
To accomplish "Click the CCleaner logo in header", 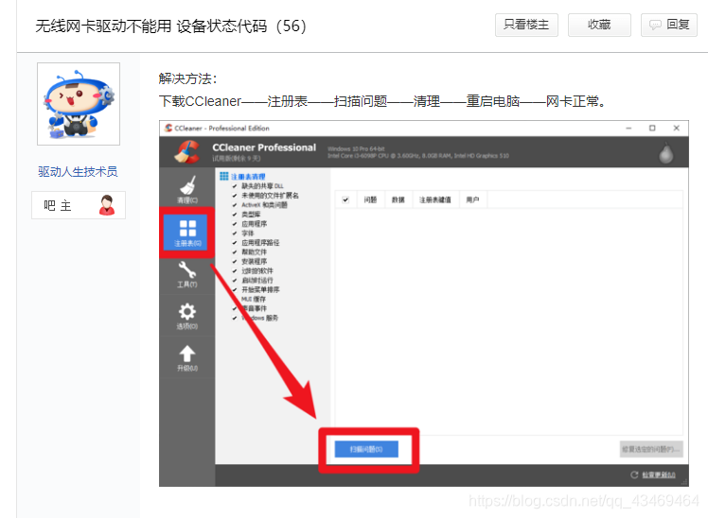I will [187, 152].
